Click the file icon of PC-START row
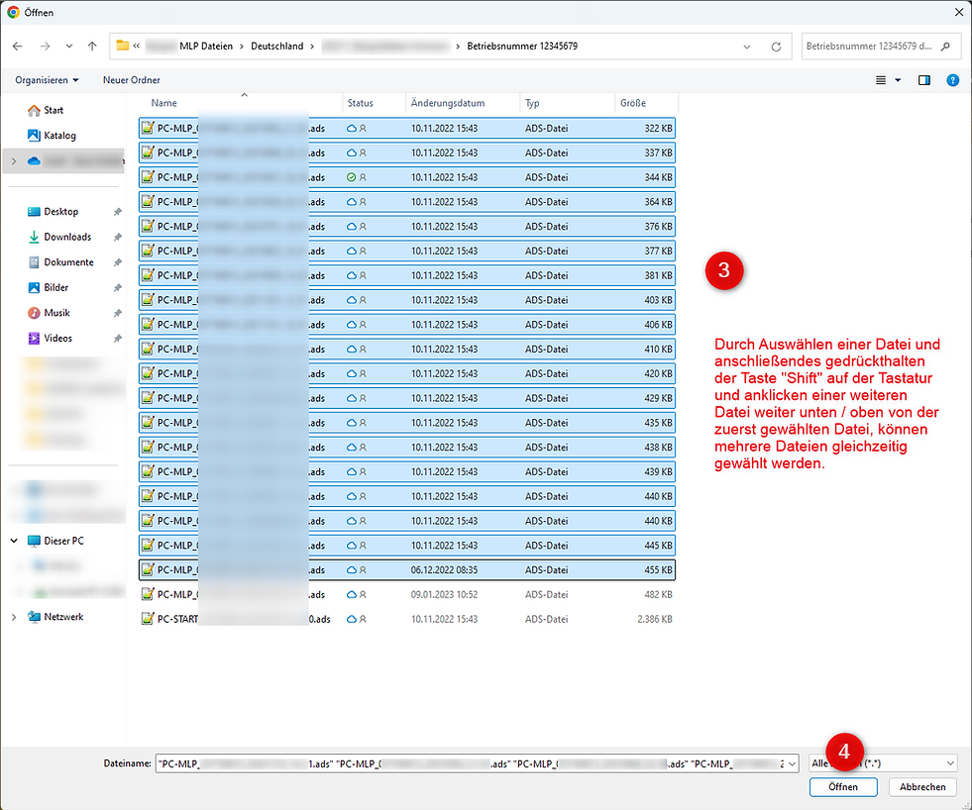 pyautogui.click(x=148, y=619)
